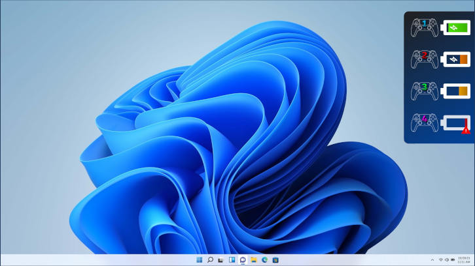The height and width of the screenshot is (266, 475).
Task: Click the controller 1 gamepad icon
Action: 423,27
